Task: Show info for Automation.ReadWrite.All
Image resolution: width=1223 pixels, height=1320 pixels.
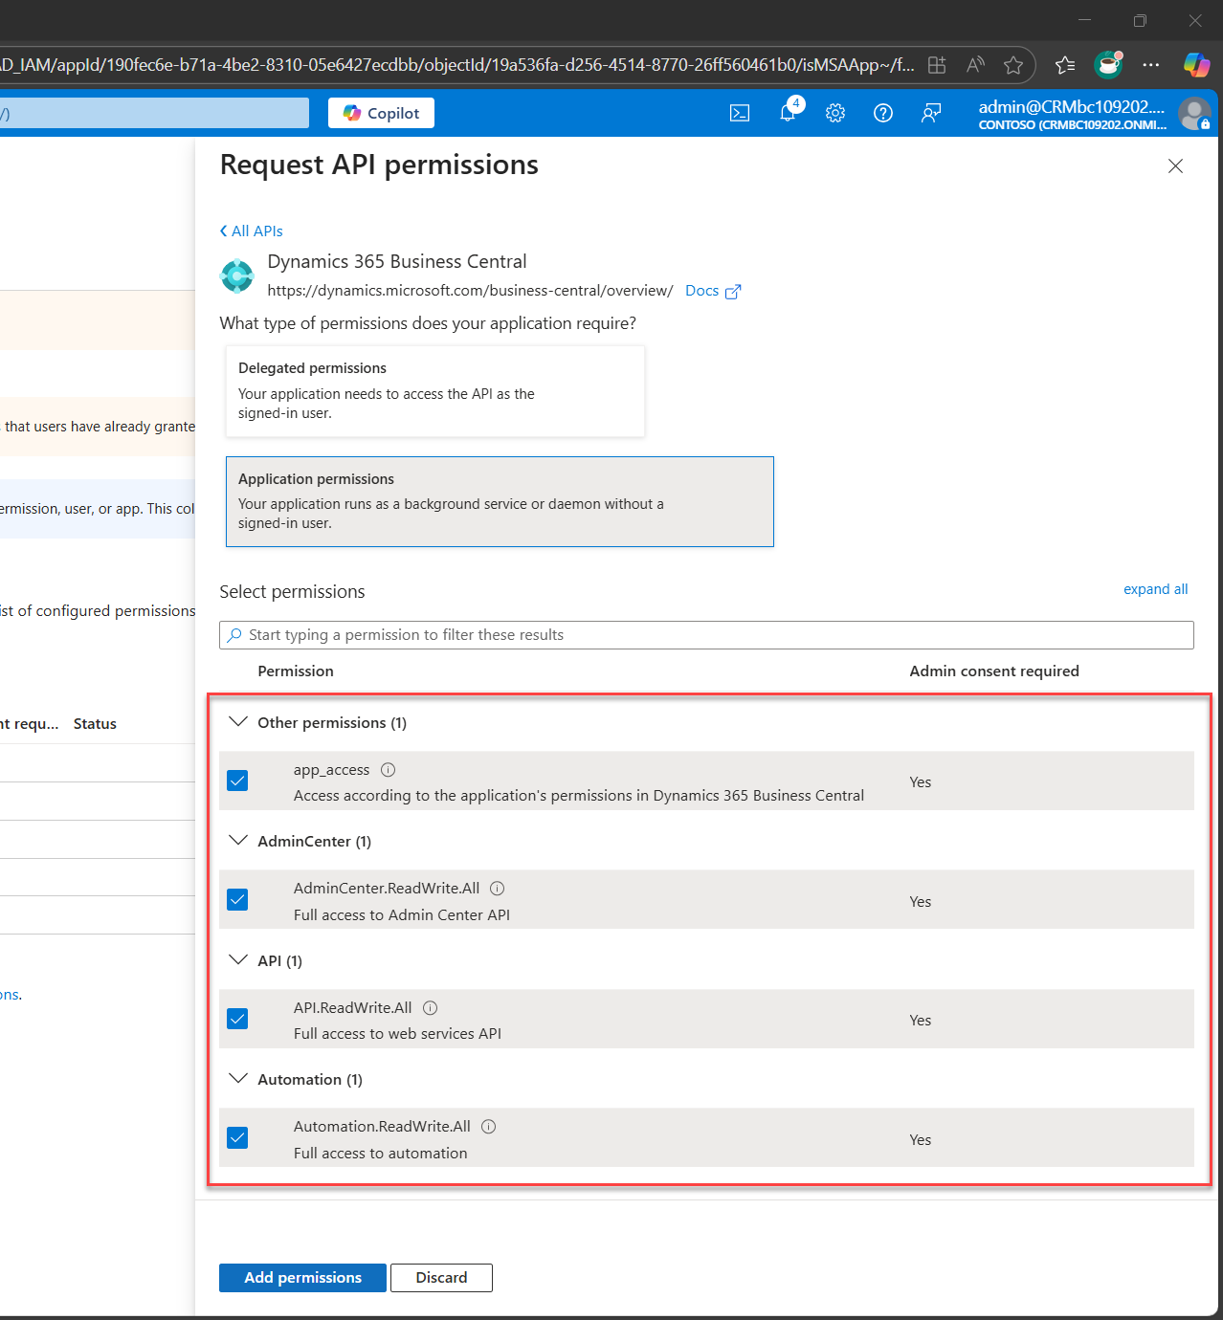Action: coord(488,1127)
